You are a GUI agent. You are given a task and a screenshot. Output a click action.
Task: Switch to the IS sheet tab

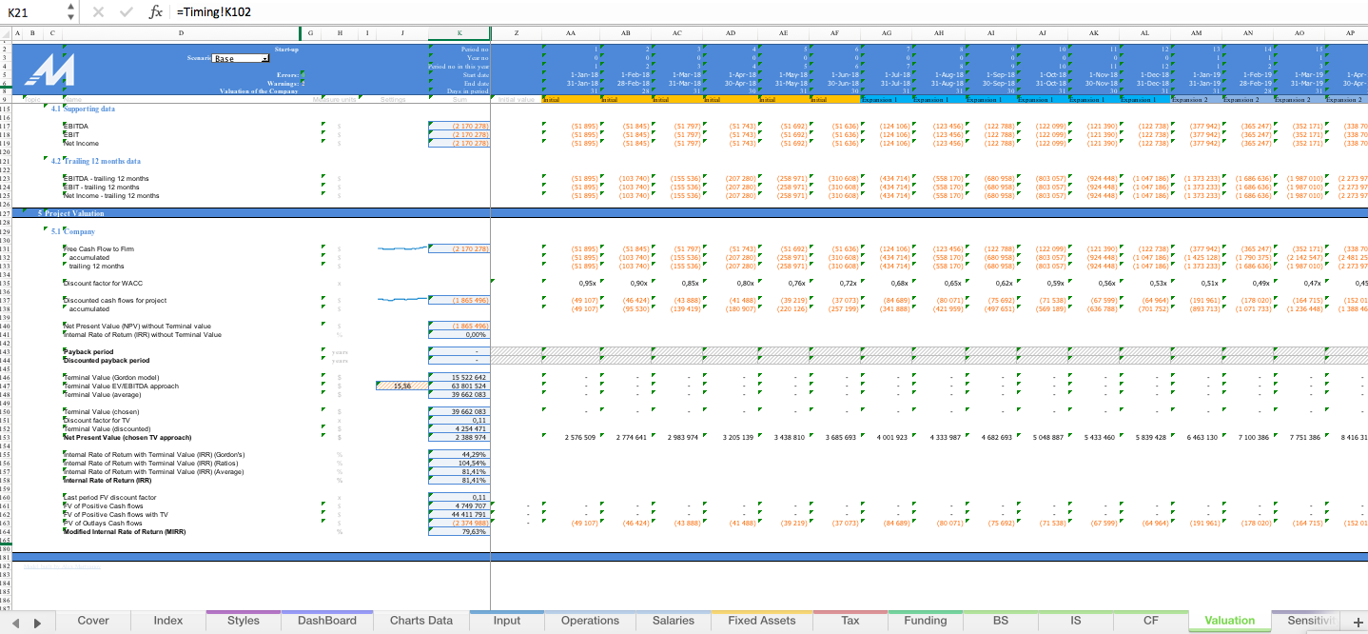point(1076,621)
